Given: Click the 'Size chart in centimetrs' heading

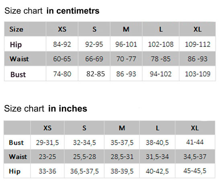Looking at the screenshot, I should tap(52, 11).
